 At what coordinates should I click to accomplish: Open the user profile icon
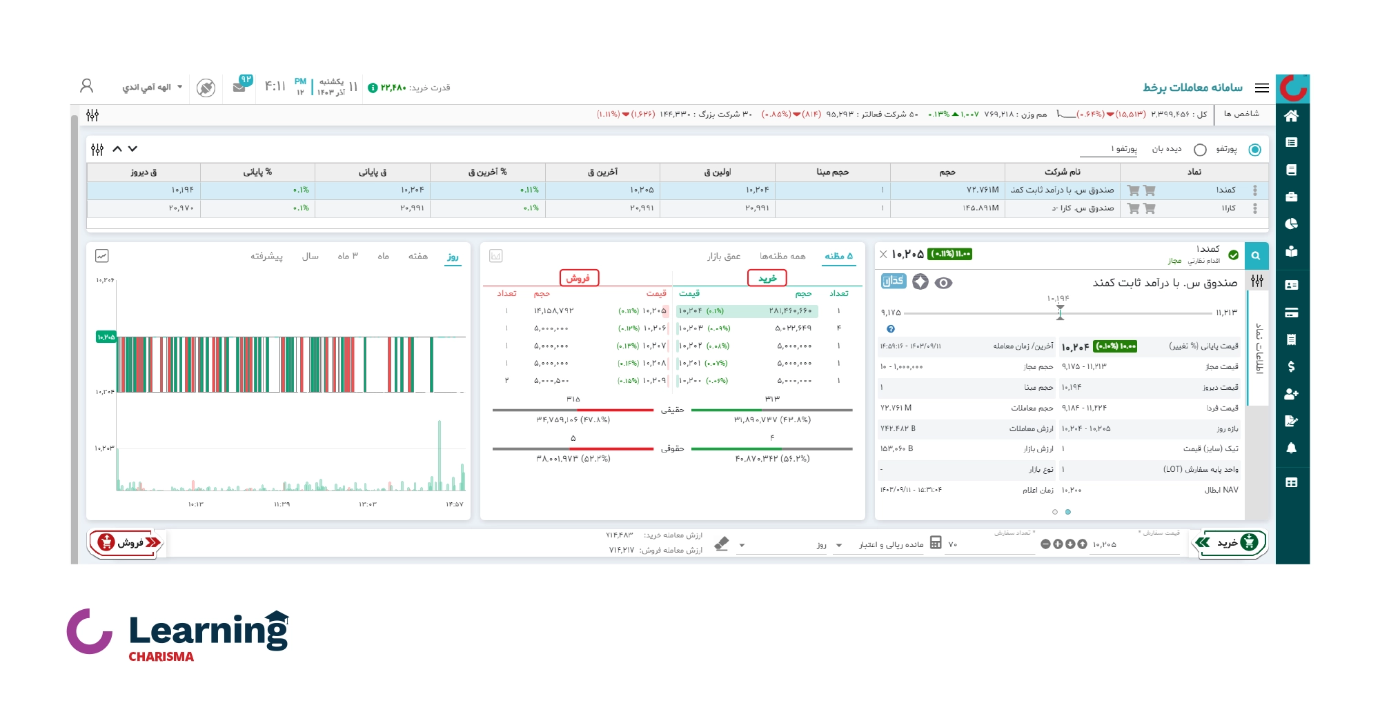[86, 86]
